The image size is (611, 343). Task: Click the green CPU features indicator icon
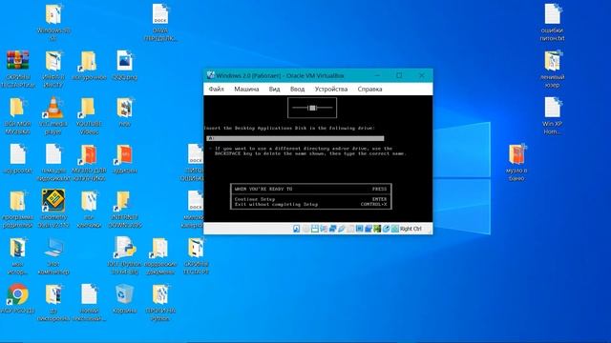click(x=377, y=229)
